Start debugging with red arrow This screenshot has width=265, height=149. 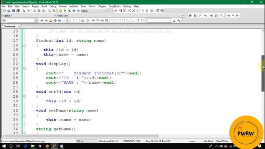[x=116, y=11]
